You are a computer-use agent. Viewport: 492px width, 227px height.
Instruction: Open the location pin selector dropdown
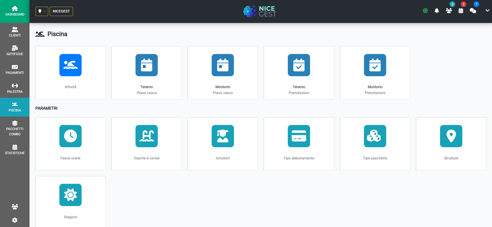click(42, 11)
